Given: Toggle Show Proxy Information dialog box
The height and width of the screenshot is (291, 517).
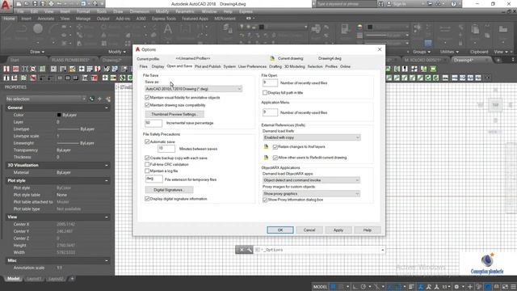Looking at the screenshot, I should click(265, 200).
